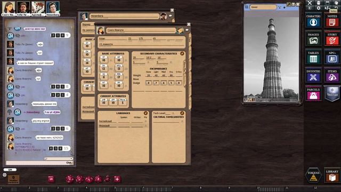Click the percentile die left of the dice row
The height and width of the screenshot is (192, 341).
51,179
